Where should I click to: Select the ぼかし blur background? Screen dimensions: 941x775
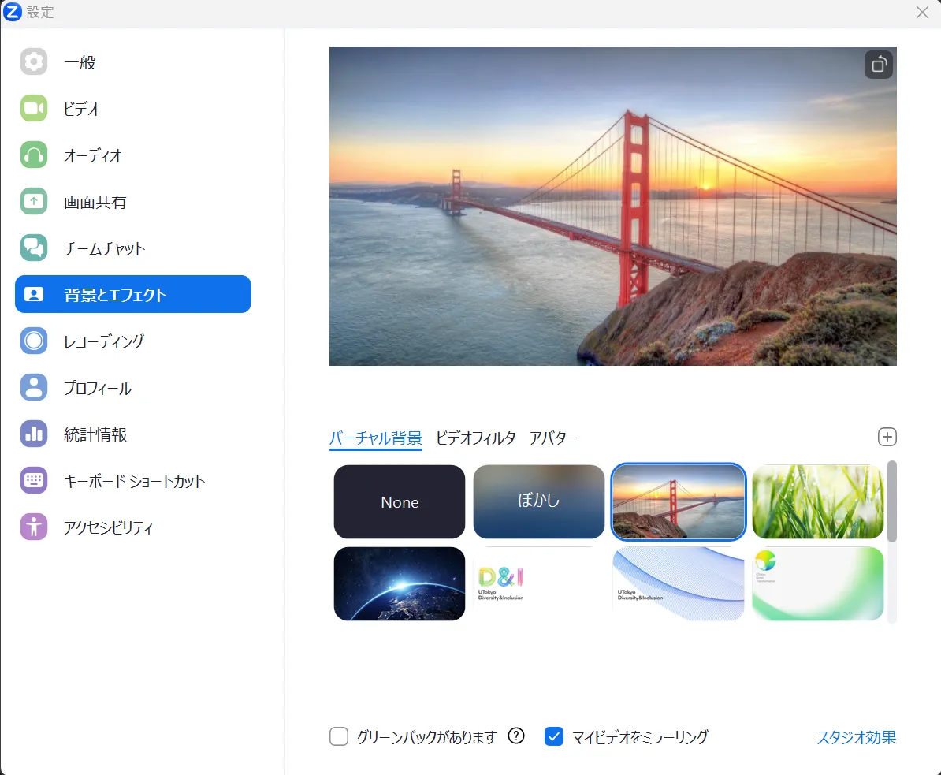539,501
